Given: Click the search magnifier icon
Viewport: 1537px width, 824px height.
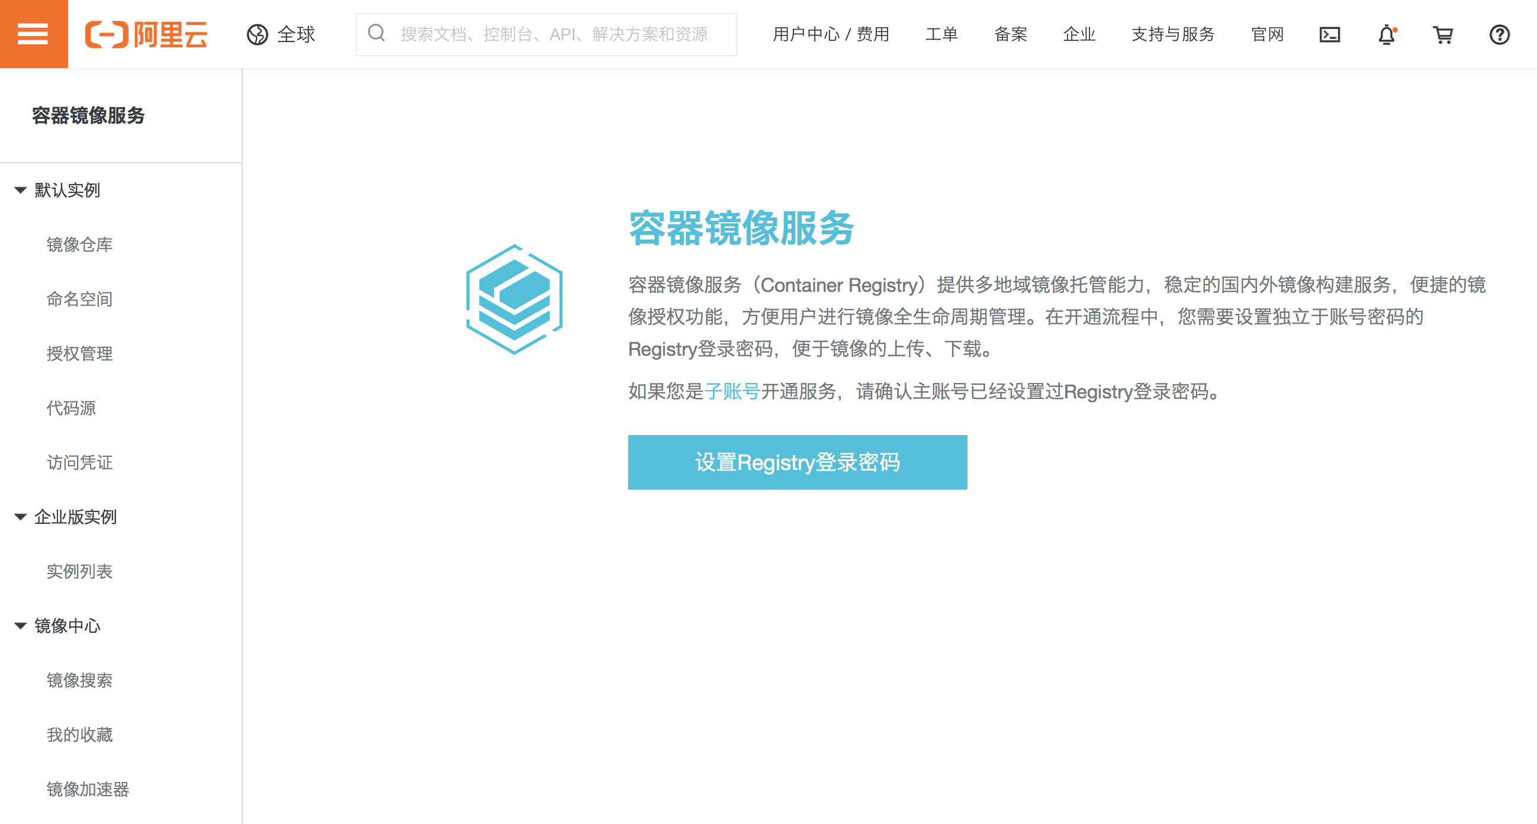Looking at the screenshot, I should coord(377,33).
